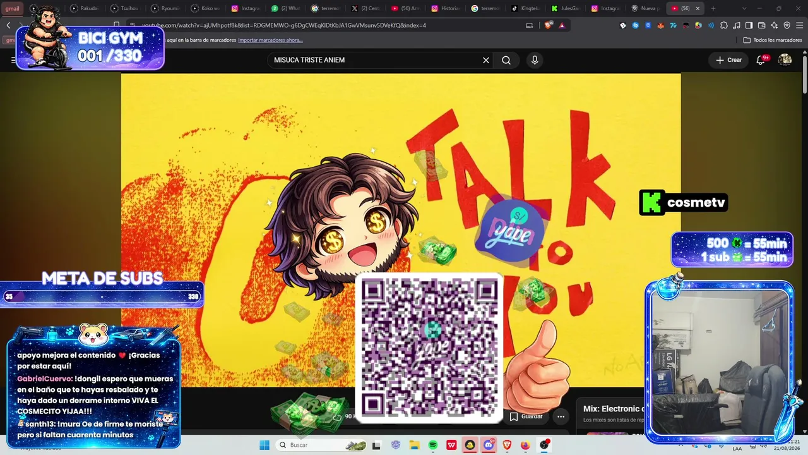Switch to the Koko wa tab
The image size is (808, 455).
[x=205, y=9]
